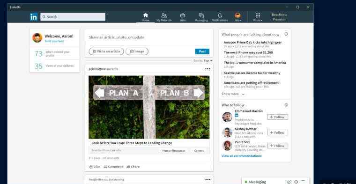Follow Emmanuel Macron
Screen dimensions: 356x184
click(278, 117)
